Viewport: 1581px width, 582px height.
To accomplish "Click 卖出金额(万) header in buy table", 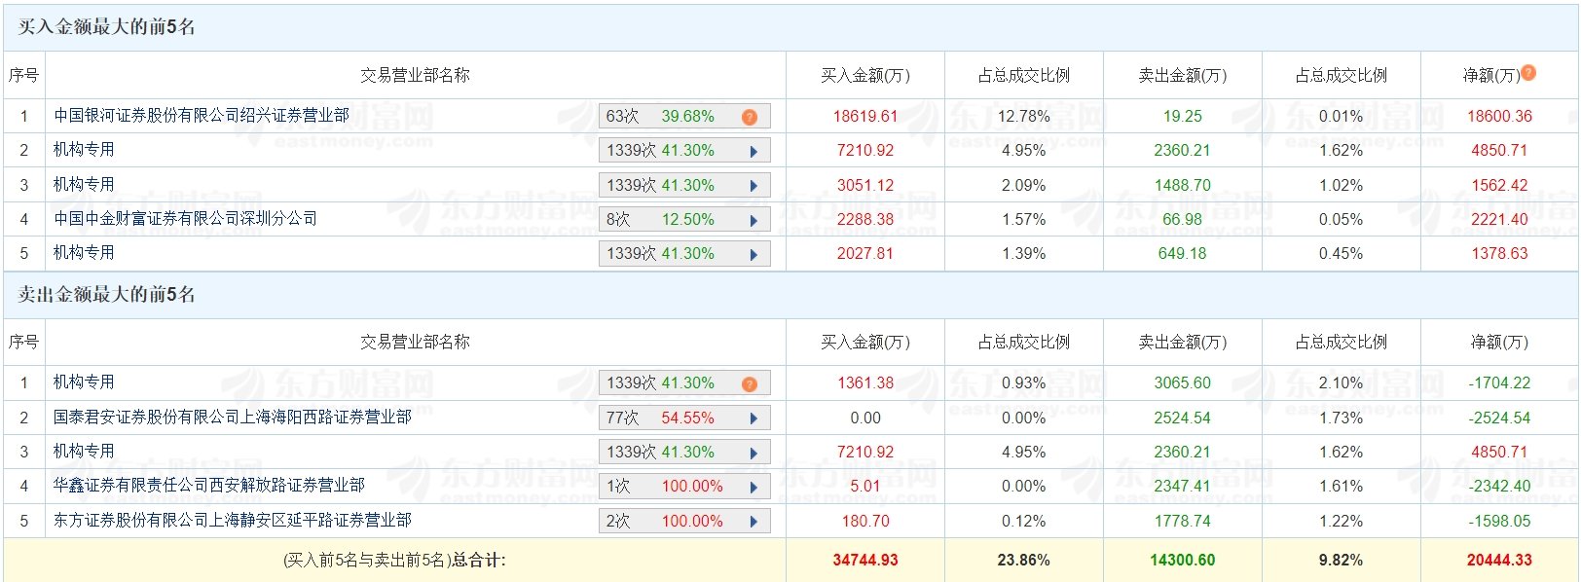I will pyautogui.click(x=1183, y=75).
